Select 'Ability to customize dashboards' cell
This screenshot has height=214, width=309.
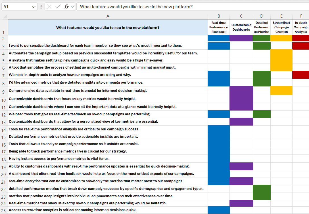(x=108, y=166)
